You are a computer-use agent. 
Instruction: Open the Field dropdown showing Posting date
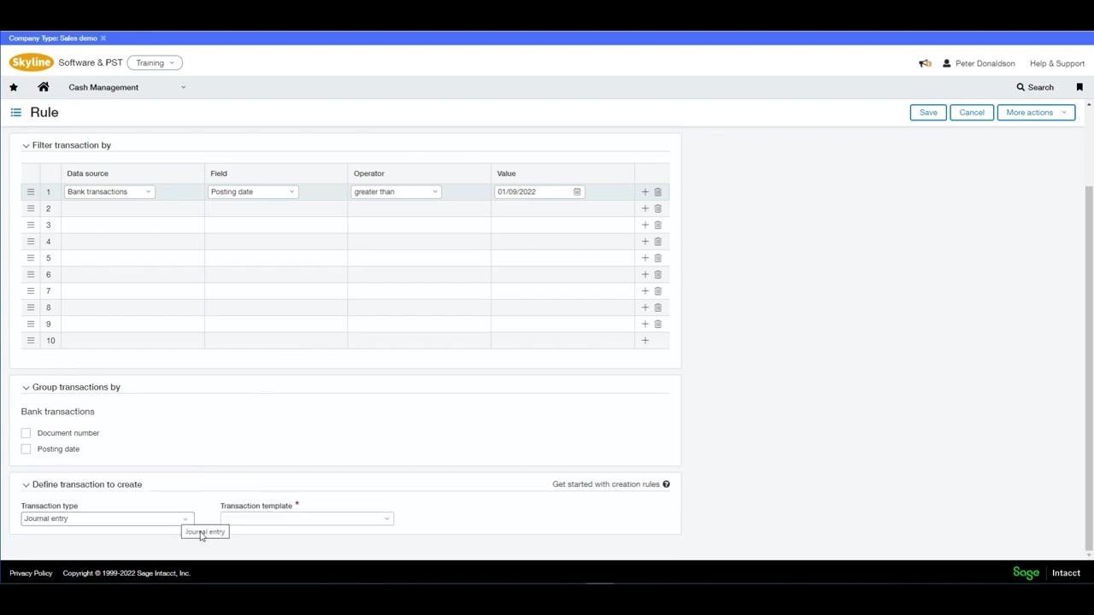tap(253, 191)
